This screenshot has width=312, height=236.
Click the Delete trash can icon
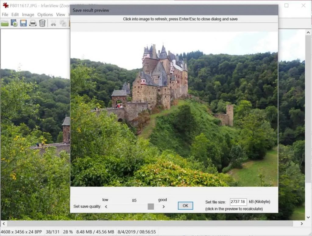coord(42,23)
